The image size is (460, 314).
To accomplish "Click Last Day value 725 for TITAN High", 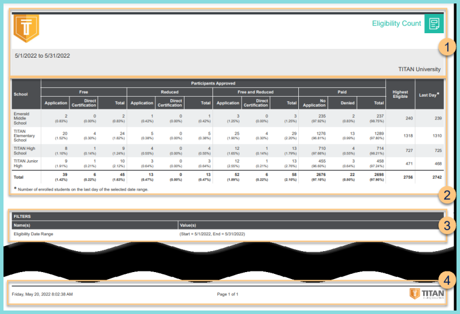I will coord(438,150).
